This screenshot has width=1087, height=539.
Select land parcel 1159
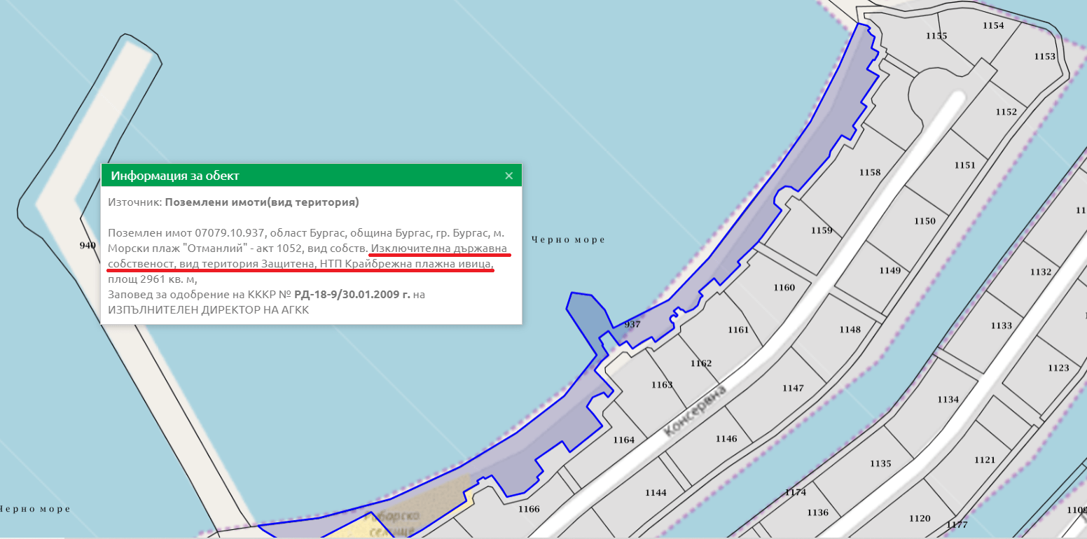pyautogui.click(x=822, y=231)
